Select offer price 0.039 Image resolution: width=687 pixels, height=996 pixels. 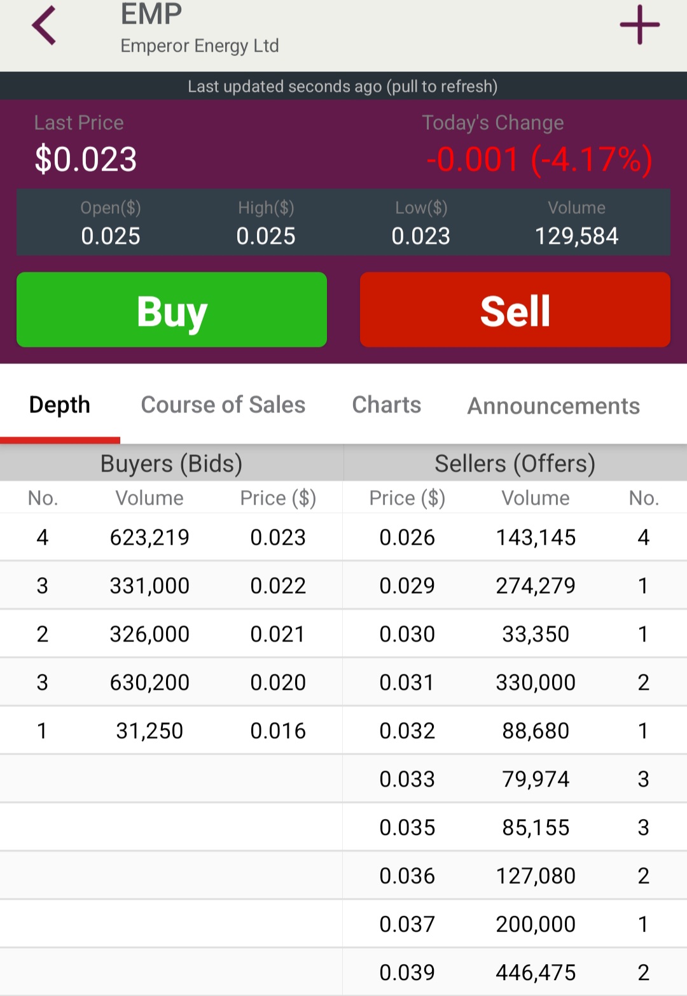(407, 973)
